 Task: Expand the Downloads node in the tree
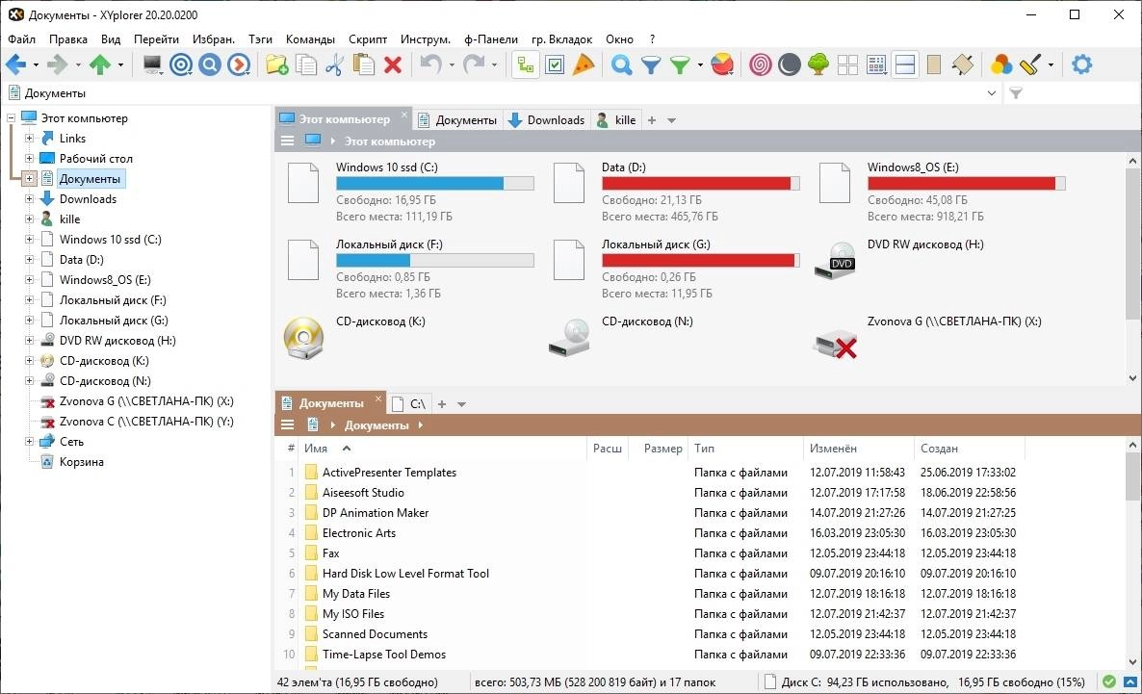click(29, 199)
